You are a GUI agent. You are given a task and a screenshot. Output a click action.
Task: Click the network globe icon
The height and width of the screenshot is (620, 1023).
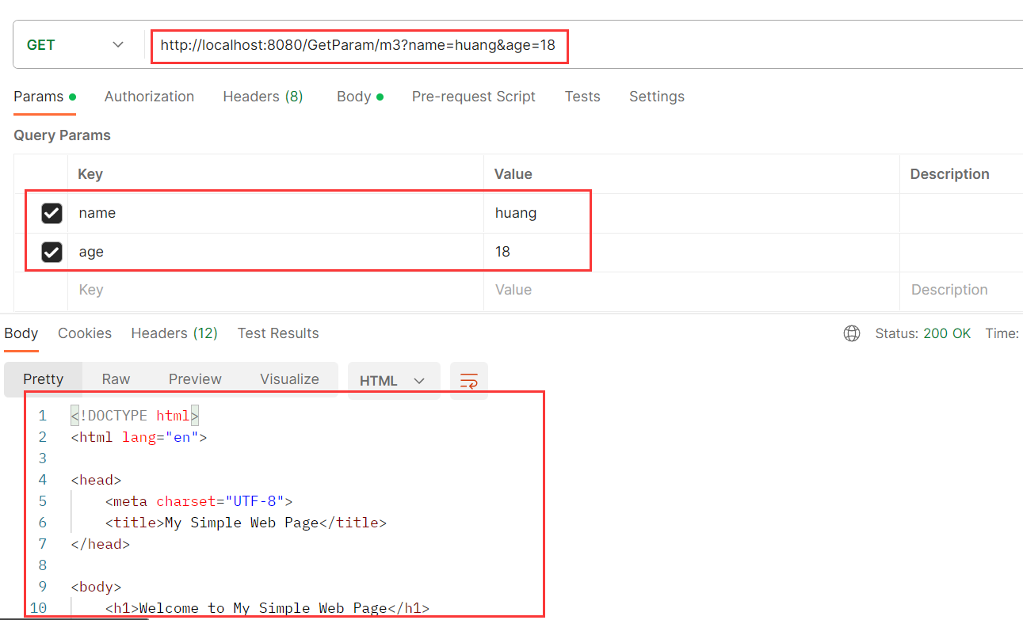852,333
